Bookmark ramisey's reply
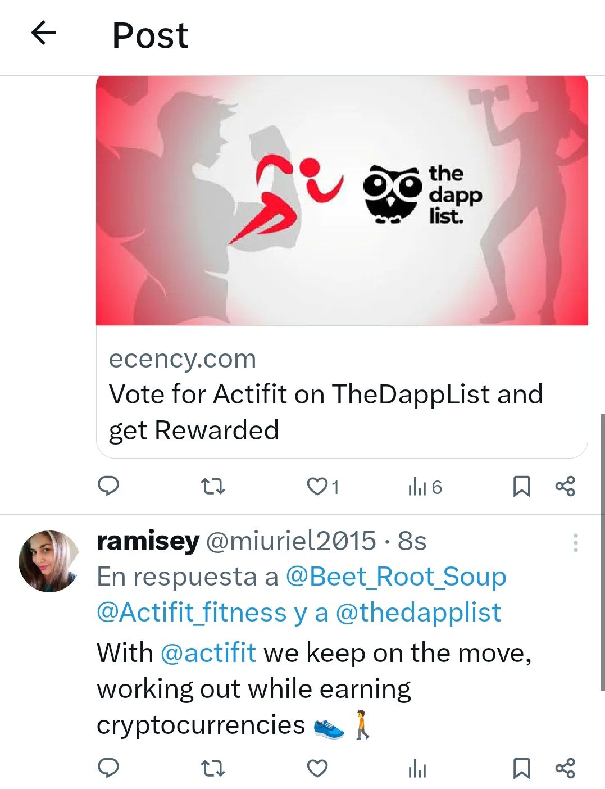The height and width of the screenshot is (789, 605). coord(522,768)
